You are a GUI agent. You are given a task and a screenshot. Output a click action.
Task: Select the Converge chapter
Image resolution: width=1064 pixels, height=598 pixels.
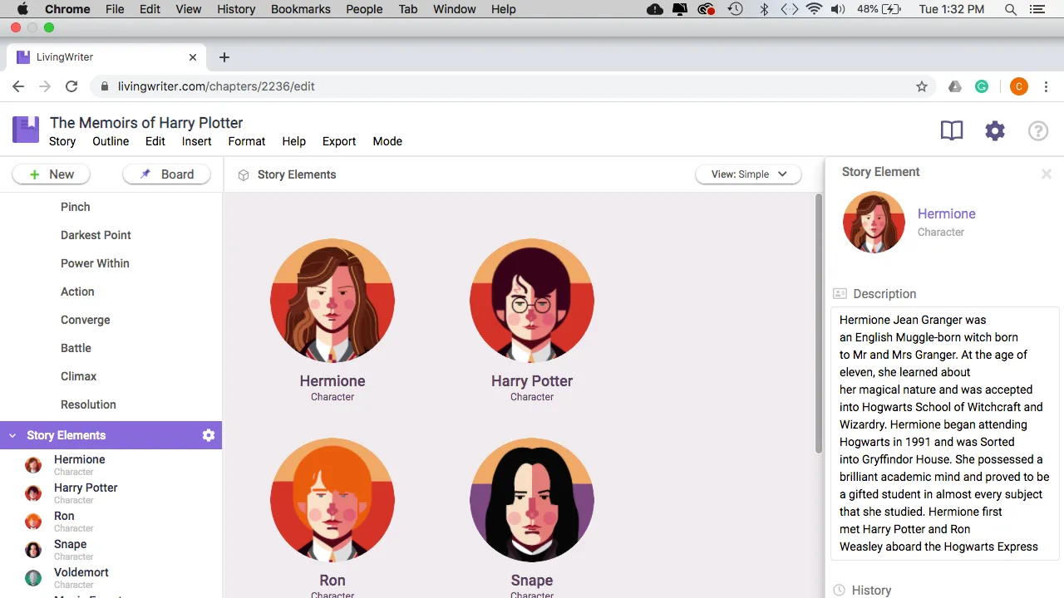pos(86,320)
